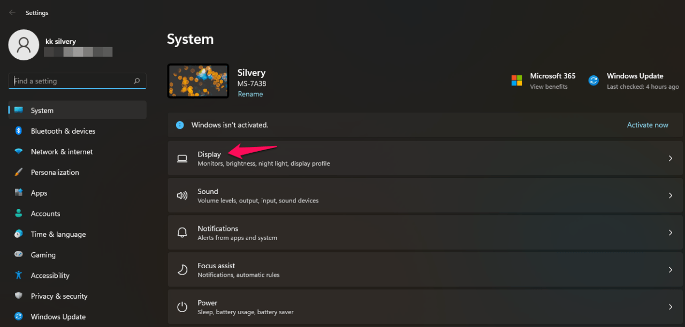Image resolution: width=685 pixels, height=327 pixels.
Task: Select the Personalization paintbrush icon
Action: 19,172
